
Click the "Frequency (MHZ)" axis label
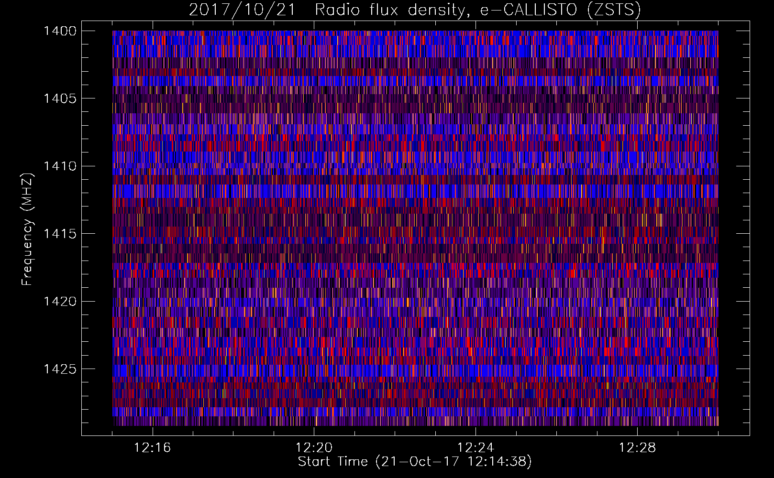(x=27, y=229)
